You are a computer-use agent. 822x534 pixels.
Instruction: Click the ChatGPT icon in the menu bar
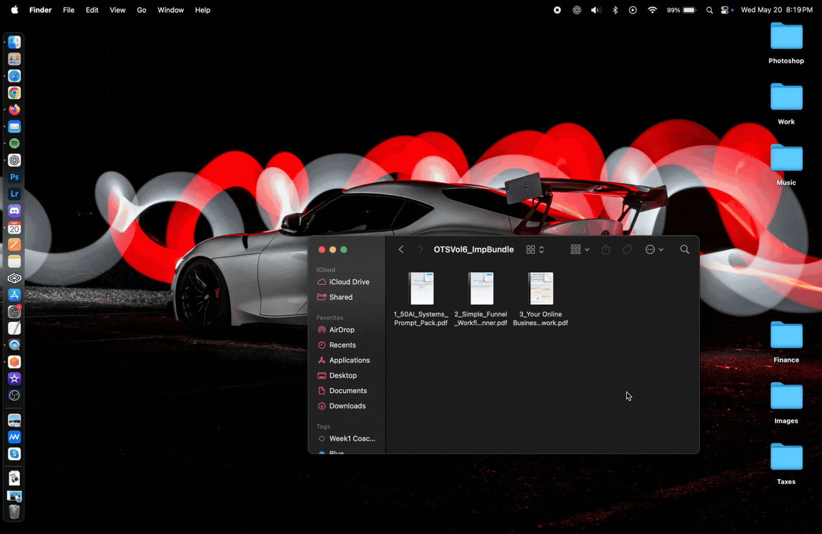(577, 10)
